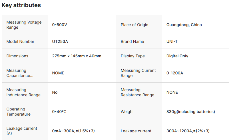Click the "Measuring Voltage Range" label
Screen dimensions: 229x140
pos(24,25)
